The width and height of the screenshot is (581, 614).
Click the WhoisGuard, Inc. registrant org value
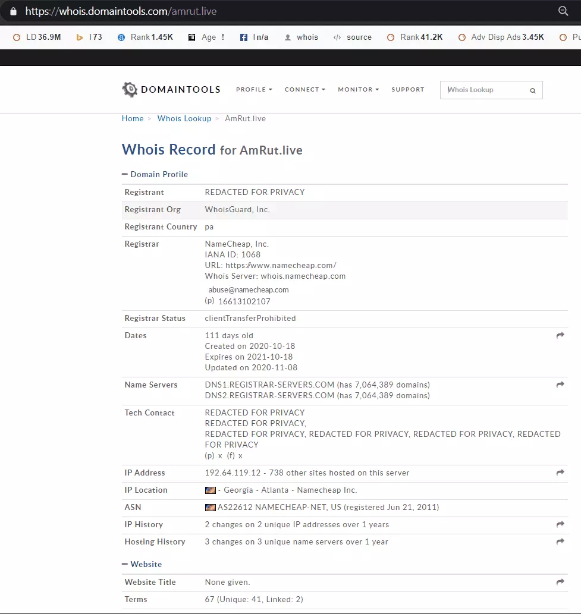(x=237, y=209)
